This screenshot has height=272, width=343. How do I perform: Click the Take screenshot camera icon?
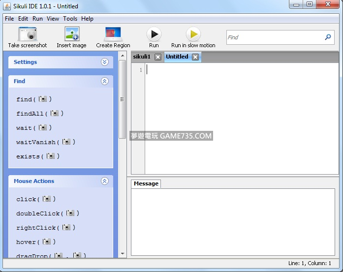[28, 34]
